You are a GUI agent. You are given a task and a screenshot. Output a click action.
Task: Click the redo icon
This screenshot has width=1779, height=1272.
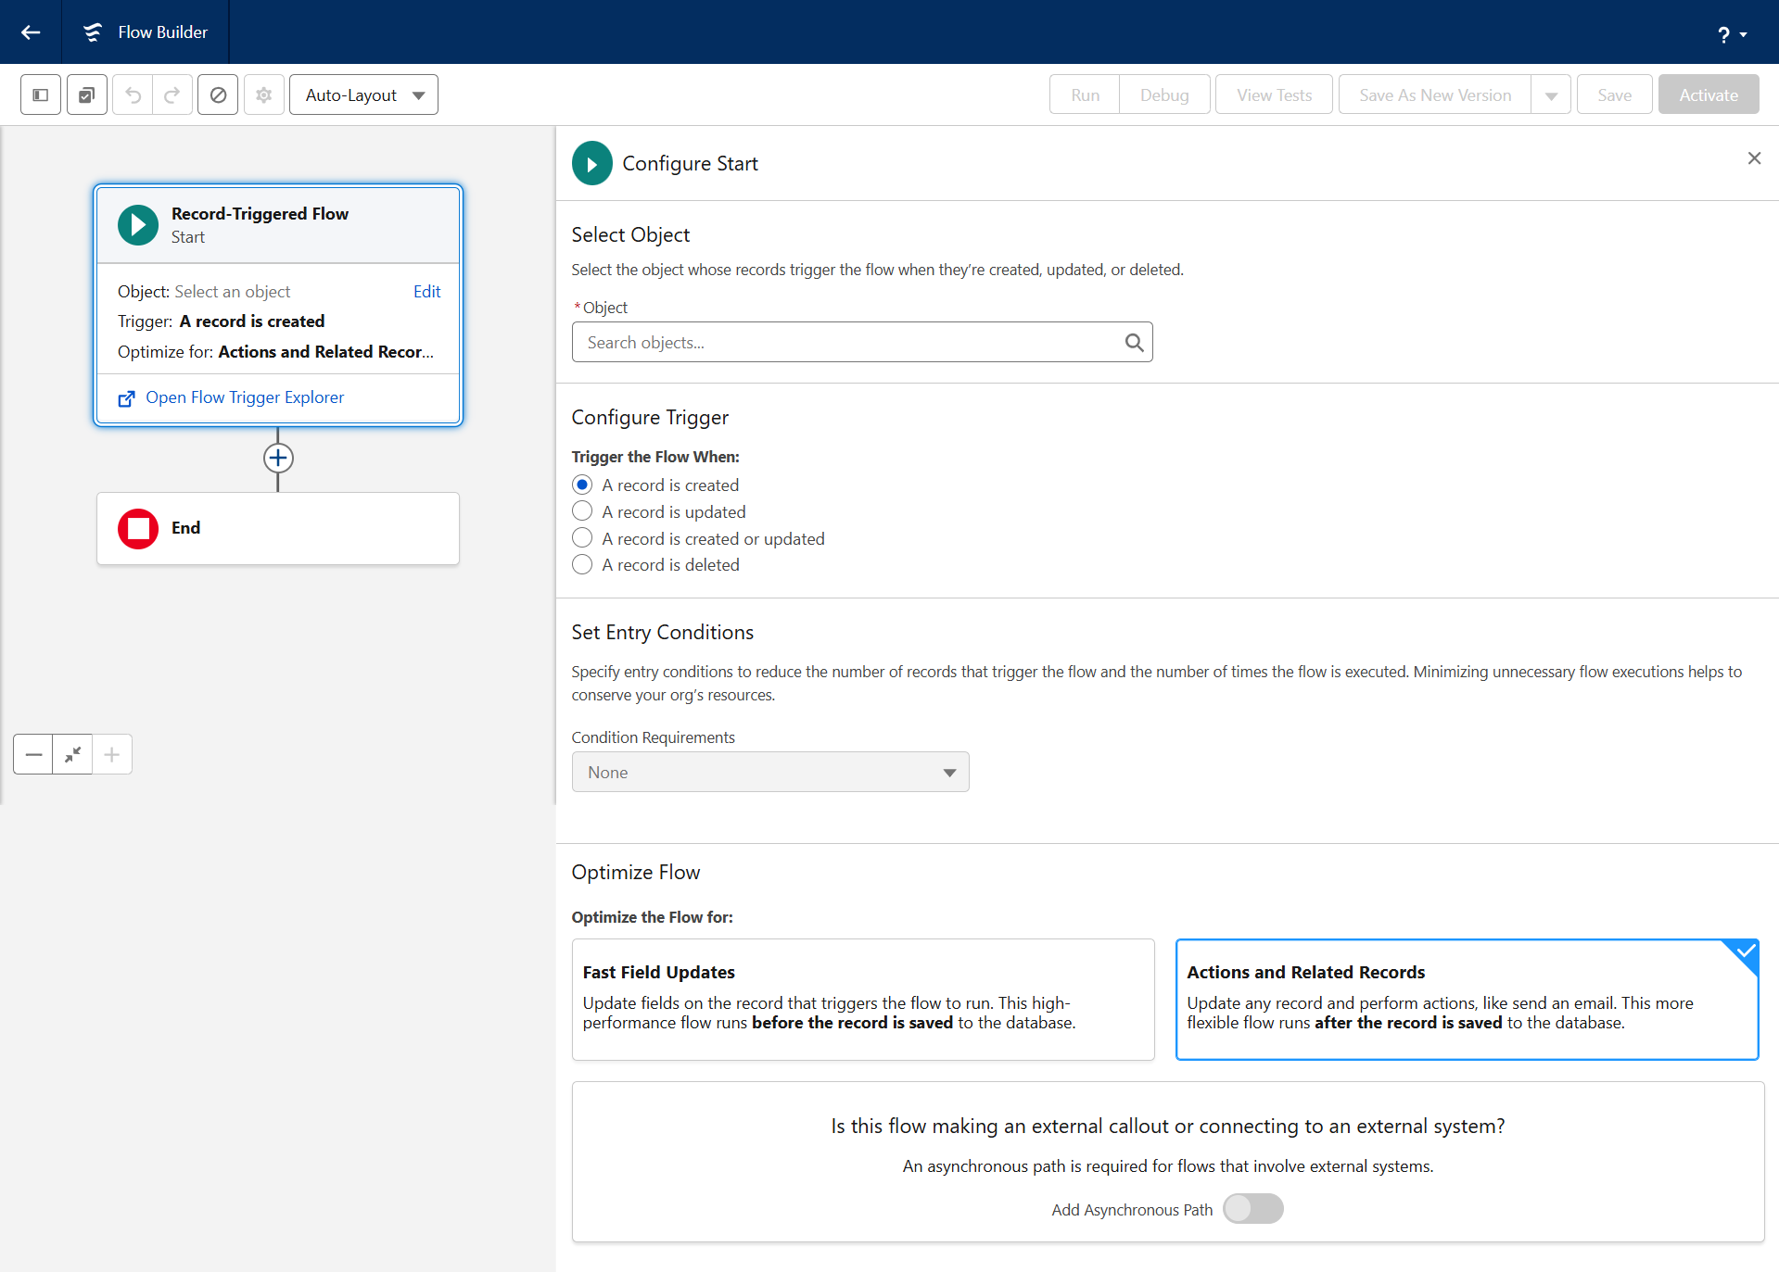[x=172, y=94]
